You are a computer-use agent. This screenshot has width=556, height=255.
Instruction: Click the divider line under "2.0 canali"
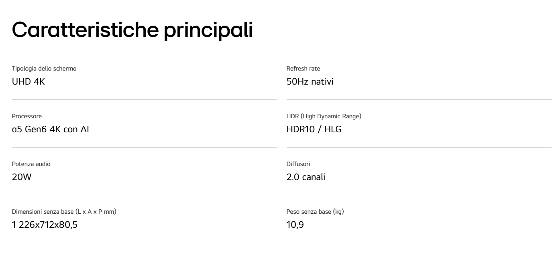point(419,195)
